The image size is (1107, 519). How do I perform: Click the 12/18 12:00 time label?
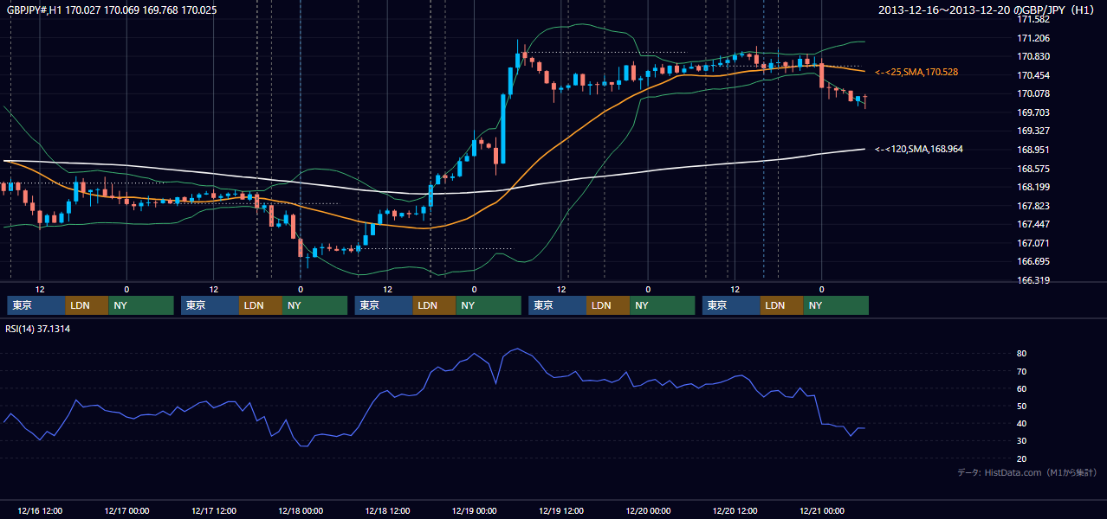click(387, 510)
